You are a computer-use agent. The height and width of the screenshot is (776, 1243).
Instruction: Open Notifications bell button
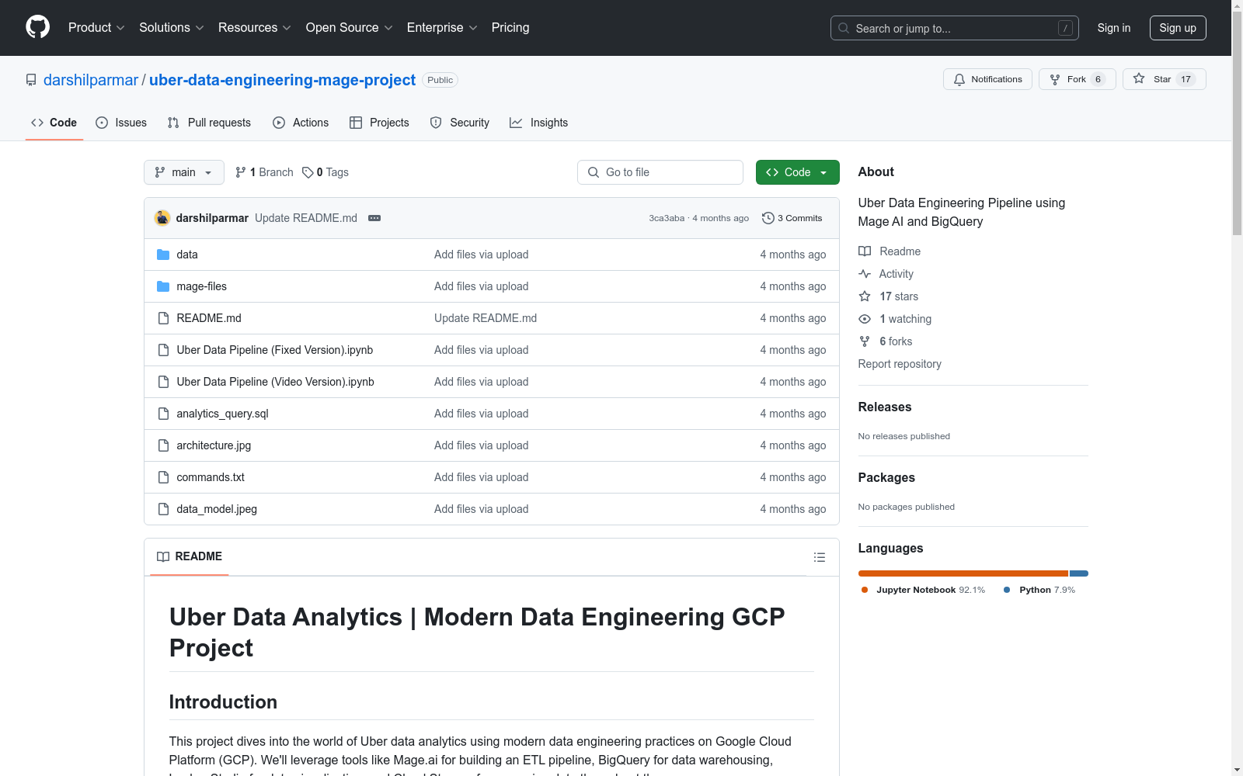click(987, 79)
